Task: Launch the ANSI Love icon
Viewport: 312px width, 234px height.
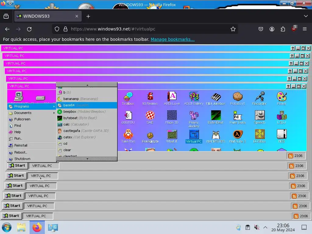Action: coord(172,98)
